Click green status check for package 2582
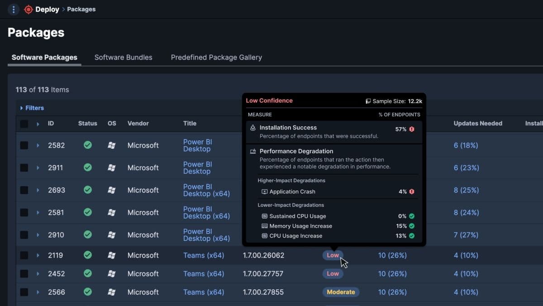The width and height of the screenshot is (543, 306). point(88,145)
